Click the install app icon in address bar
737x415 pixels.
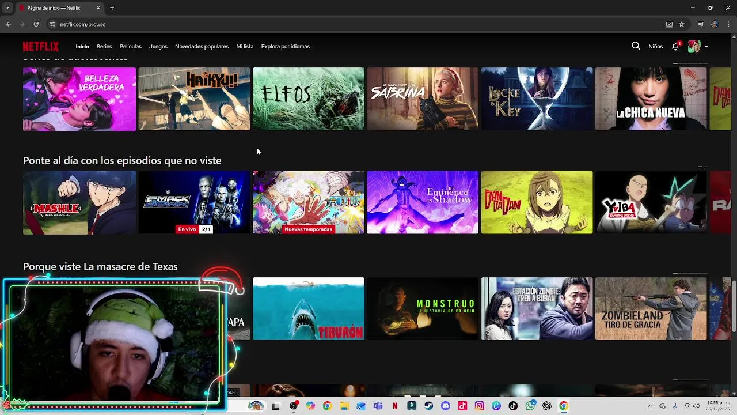(669, 24)
